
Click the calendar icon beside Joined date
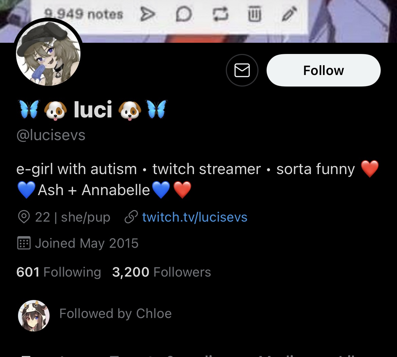(x=24, y=243)
